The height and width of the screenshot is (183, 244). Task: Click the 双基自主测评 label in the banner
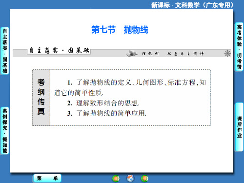pyautogui.click(x=185, y=54)
